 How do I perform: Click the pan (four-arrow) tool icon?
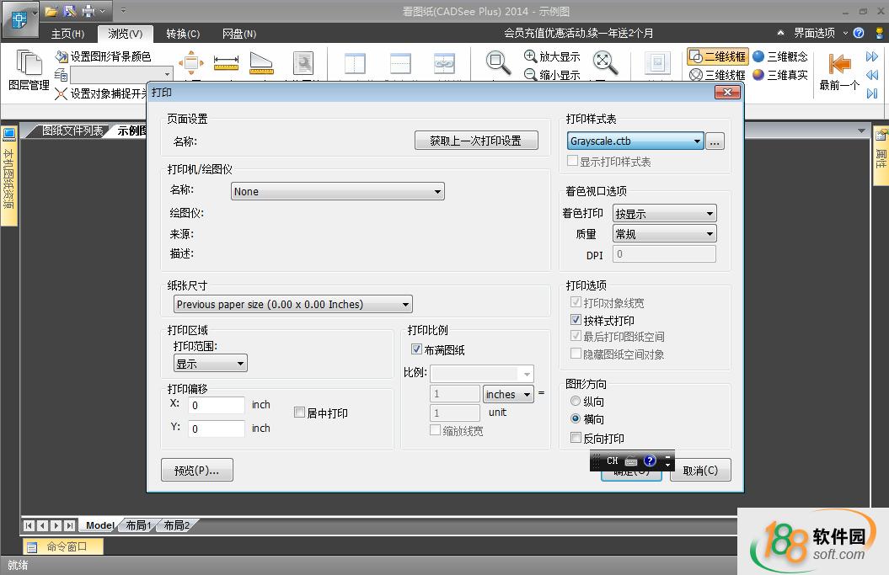click(190, 63)
